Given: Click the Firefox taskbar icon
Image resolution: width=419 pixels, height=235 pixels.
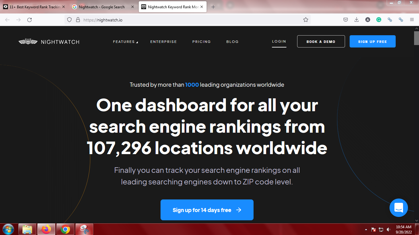Looking at the screenshot, I should (x=46, y=229).
